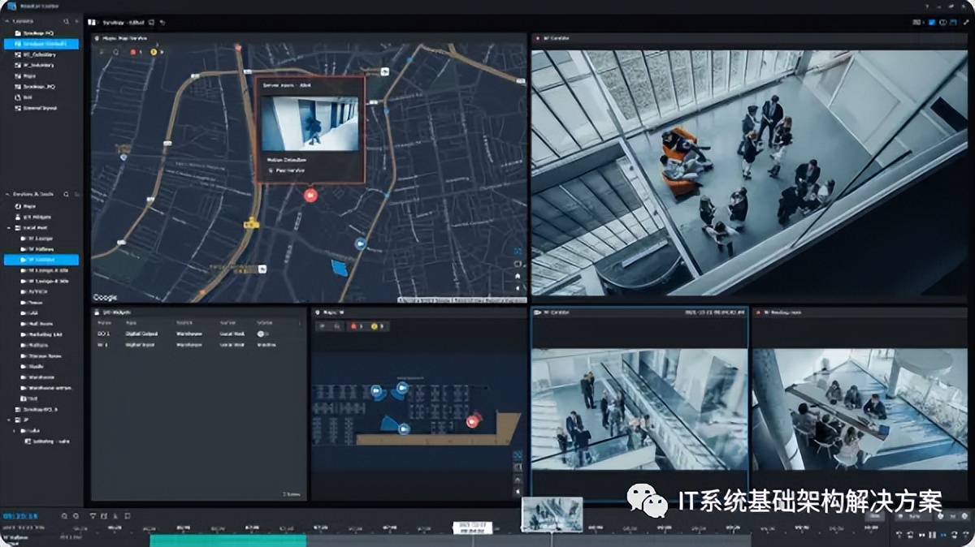Click the yellow warning counter on the street map toolbar
This screenshot has width=975, height=547.
coord(156,52)
